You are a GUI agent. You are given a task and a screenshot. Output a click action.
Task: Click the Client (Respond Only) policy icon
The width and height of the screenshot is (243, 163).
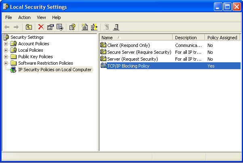103,45
